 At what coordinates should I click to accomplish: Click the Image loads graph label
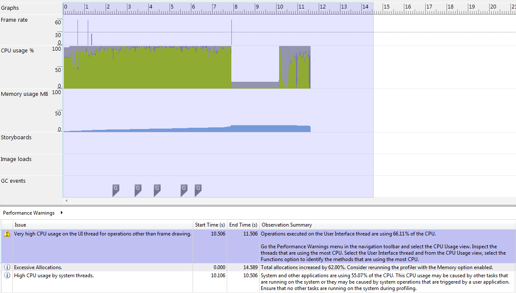coord(16,159)
